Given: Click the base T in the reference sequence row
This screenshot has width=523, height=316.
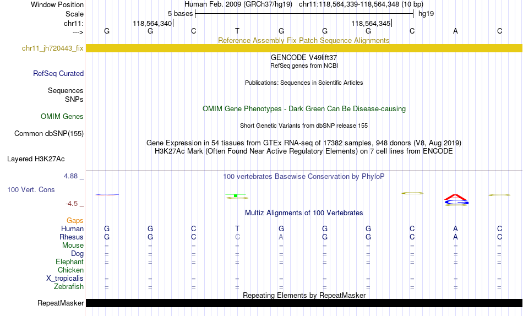Looking at the screenshot, I should (x=237, y=31).
